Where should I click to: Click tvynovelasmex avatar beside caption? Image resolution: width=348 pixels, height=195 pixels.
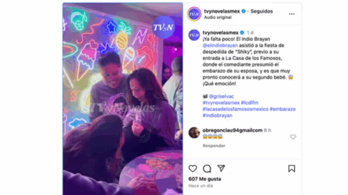(194, 35)
